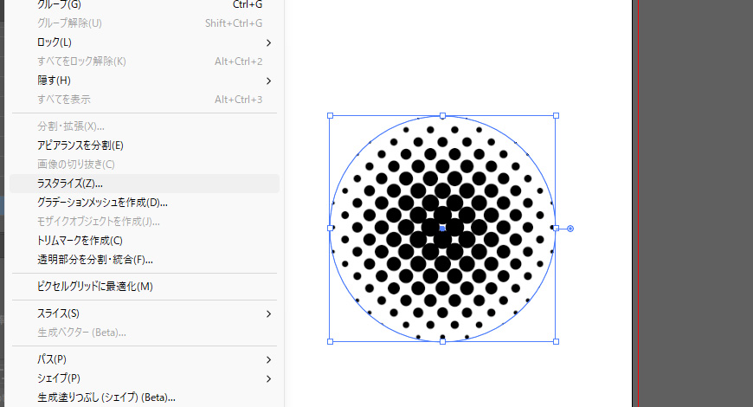Image resolution: width=753 pixels, height=407 pixels.
Task: Click the pie widget handle beside the circle
Action: [x=570, y=229]
